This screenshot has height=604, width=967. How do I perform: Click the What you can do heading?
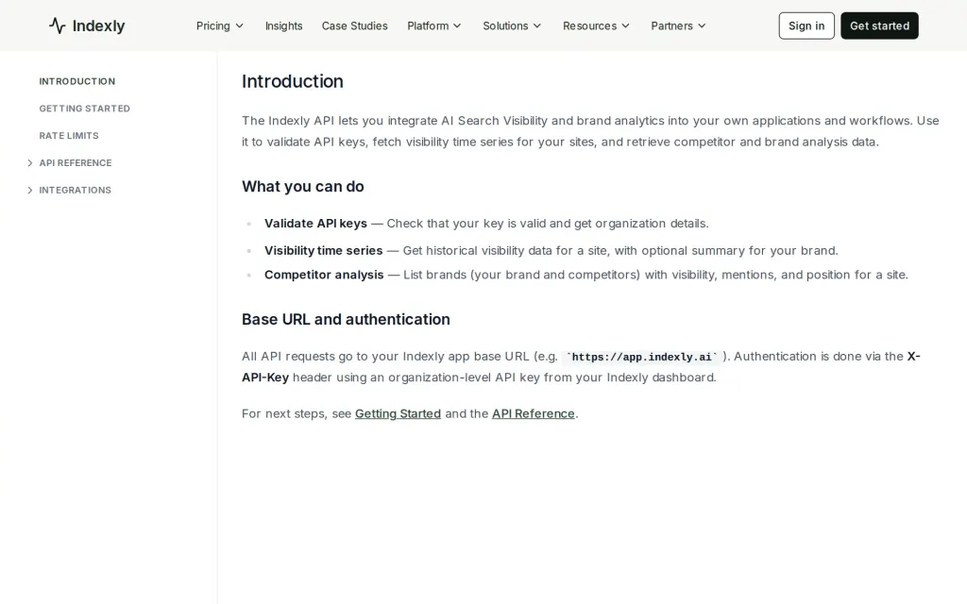click(x=303, y=186)
